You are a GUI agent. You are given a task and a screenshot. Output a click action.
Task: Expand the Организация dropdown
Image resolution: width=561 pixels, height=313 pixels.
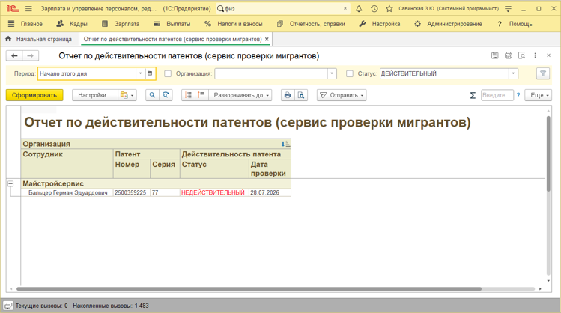(x=332, y=73)
